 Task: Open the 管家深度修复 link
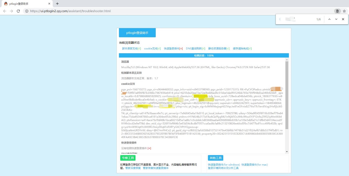(133, 168)
